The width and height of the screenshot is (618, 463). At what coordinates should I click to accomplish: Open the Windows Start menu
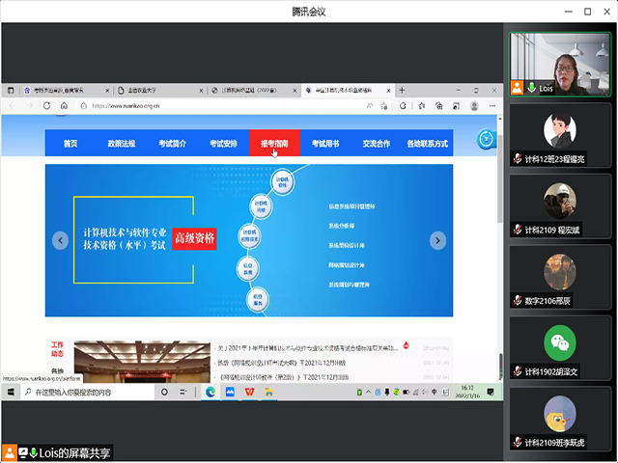tap(12, 394)
